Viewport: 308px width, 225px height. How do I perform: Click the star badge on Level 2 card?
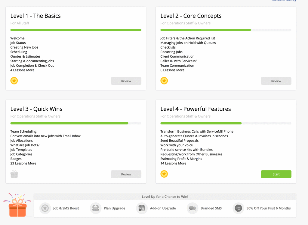[x=164, y=81]
